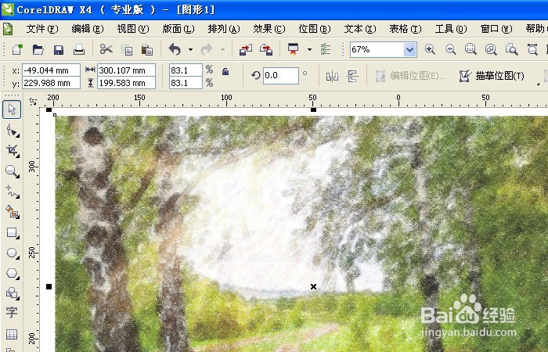Click the x position field
This screenshot has width=548, height=352.
tap(51, 70)
